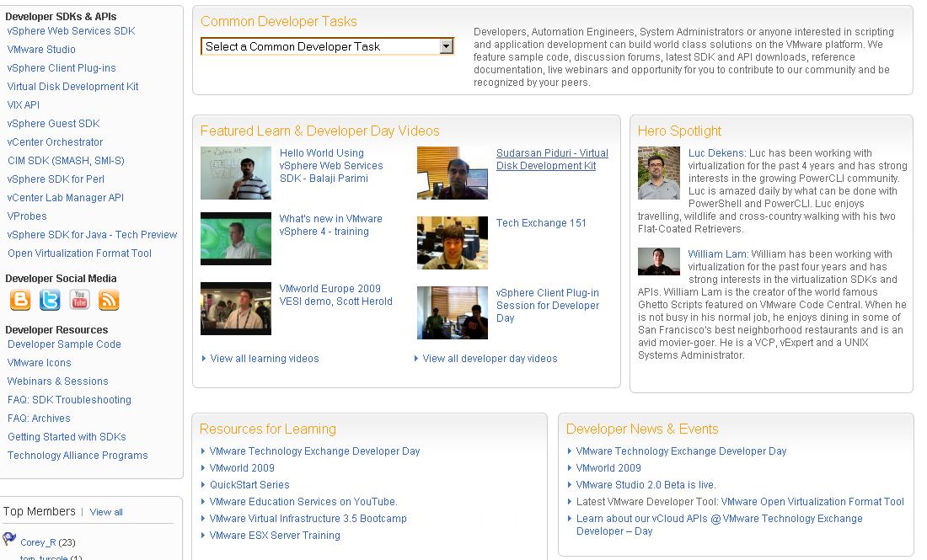927x560 pixels.
Task: Open Getting Started with SDKs link
Action: click(67, 436)
